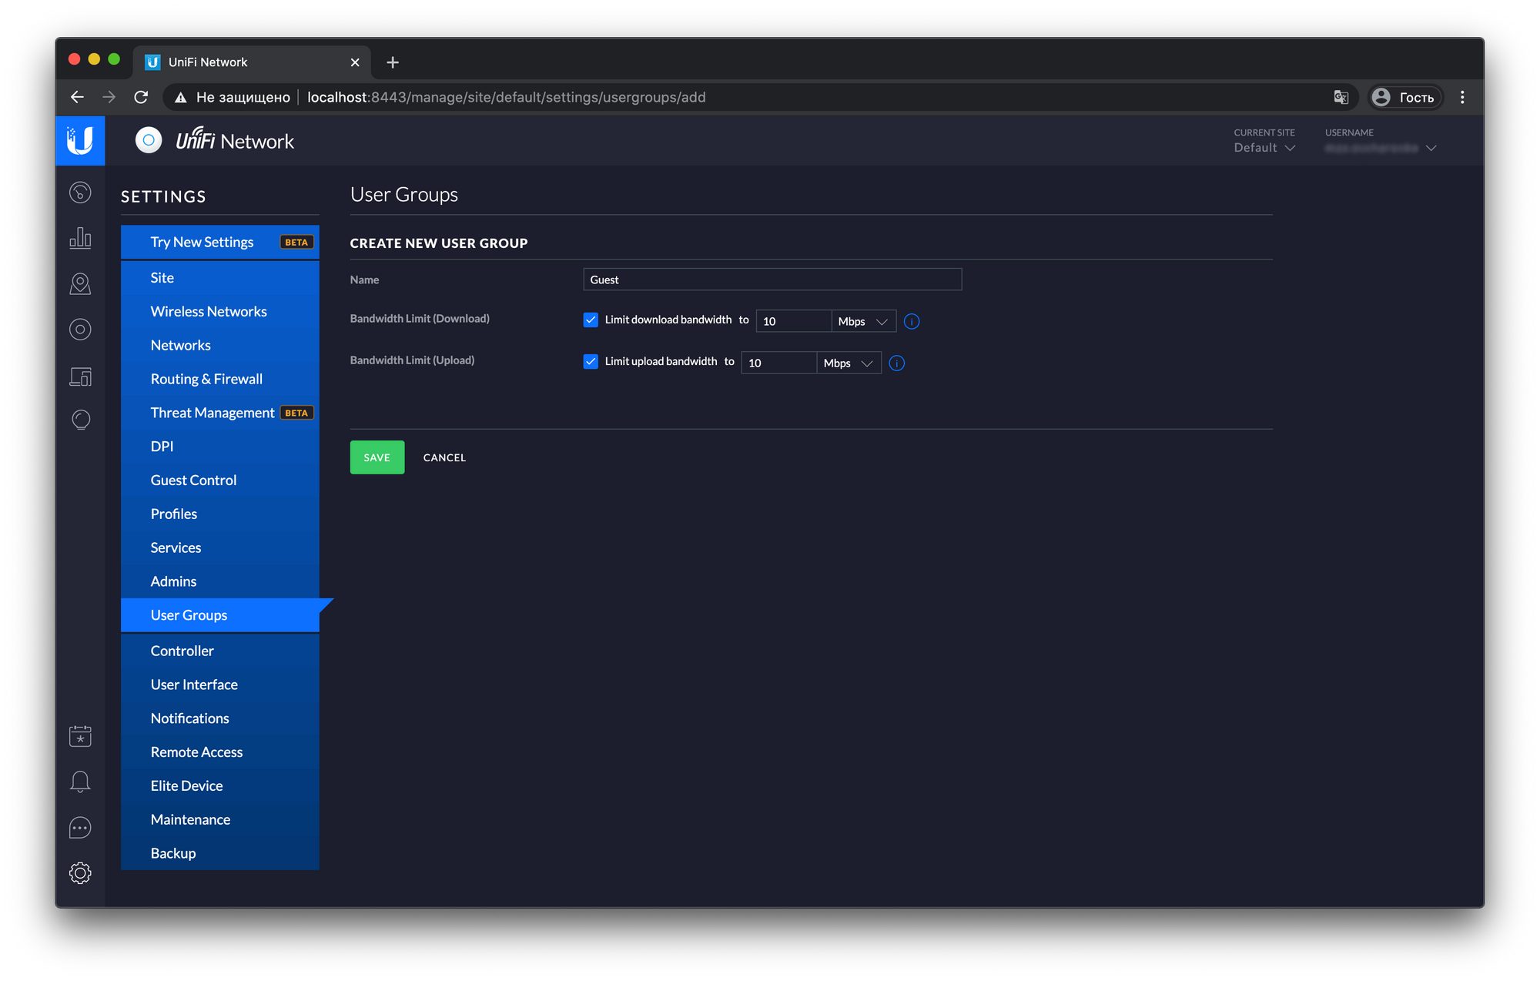Select Controller in settings menu
This screenshot has width=1540, height=981.
coord(220,651)
